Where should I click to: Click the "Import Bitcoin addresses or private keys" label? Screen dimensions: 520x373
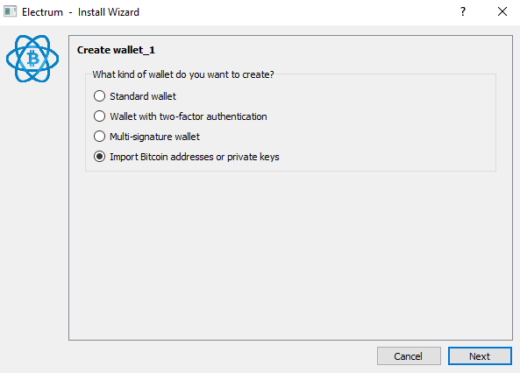[195, 157]
